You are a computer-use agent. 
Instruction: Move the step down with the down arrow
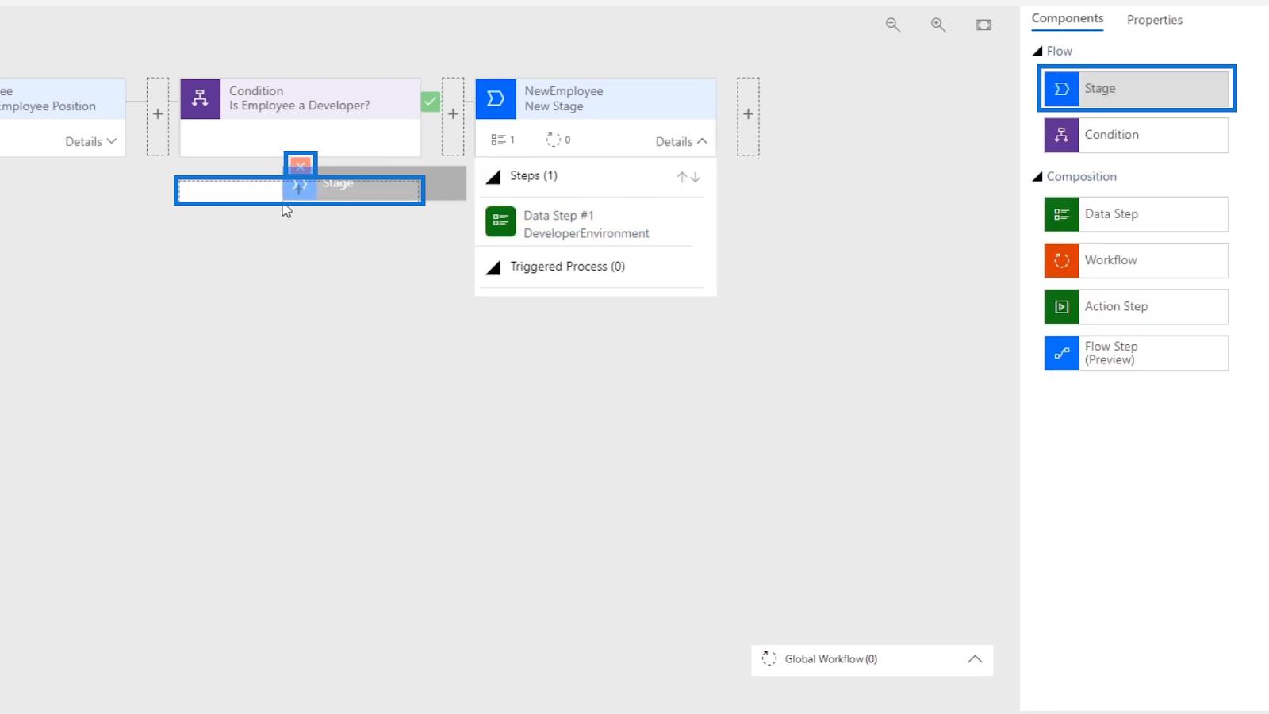[696, 177]
